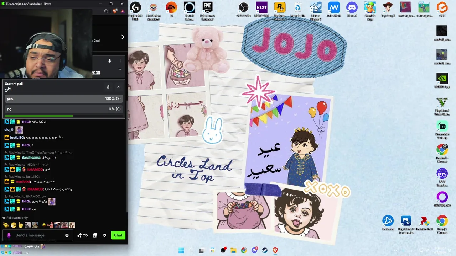This screenshot has width=456, height=256.
Task: Vote for the 'yes' poll option
Action: tap(63, 98)
